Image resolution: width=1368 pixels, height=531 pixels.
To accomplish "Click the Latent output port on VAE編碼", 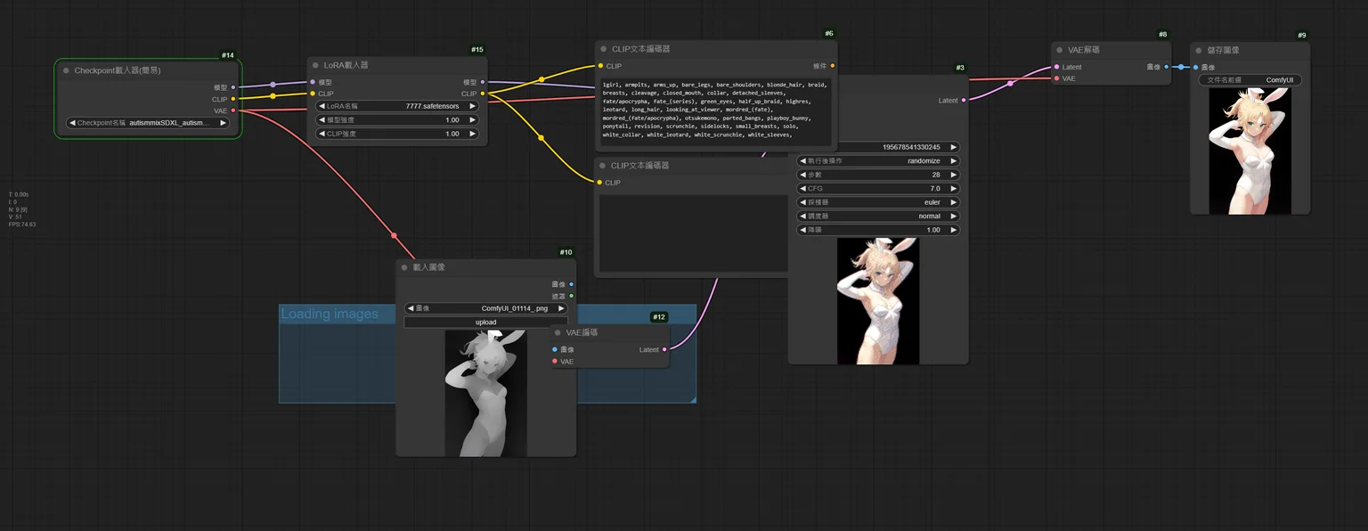I will point(664,350).
